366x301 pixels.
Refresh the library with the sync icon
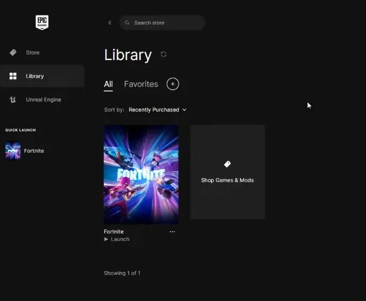[x=164, y=54]
